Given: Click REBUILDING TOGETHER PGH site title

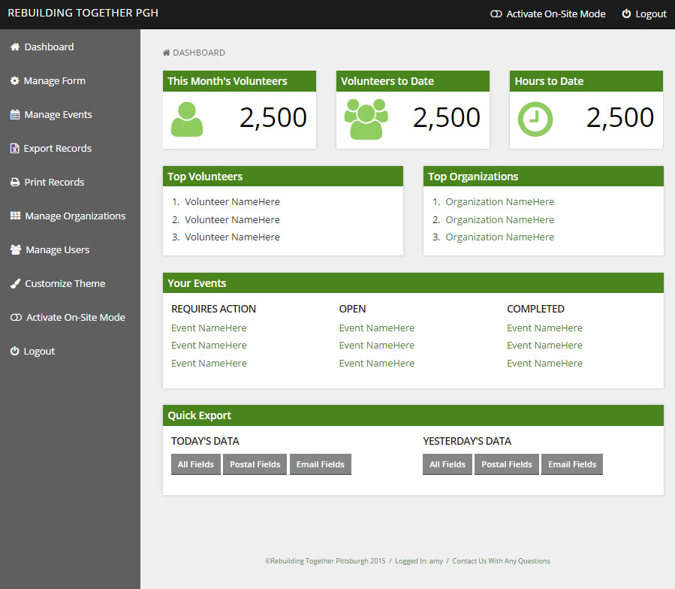Looking at the screenshot, I should [x=83, y=13].
